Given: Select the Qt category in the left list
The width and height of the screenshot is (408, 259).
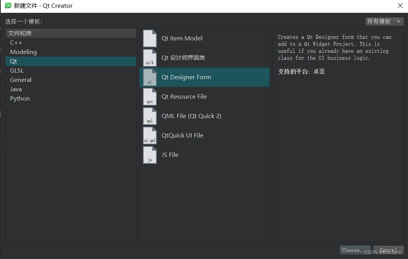Looking at the screenshot, I should coord(13,61).
